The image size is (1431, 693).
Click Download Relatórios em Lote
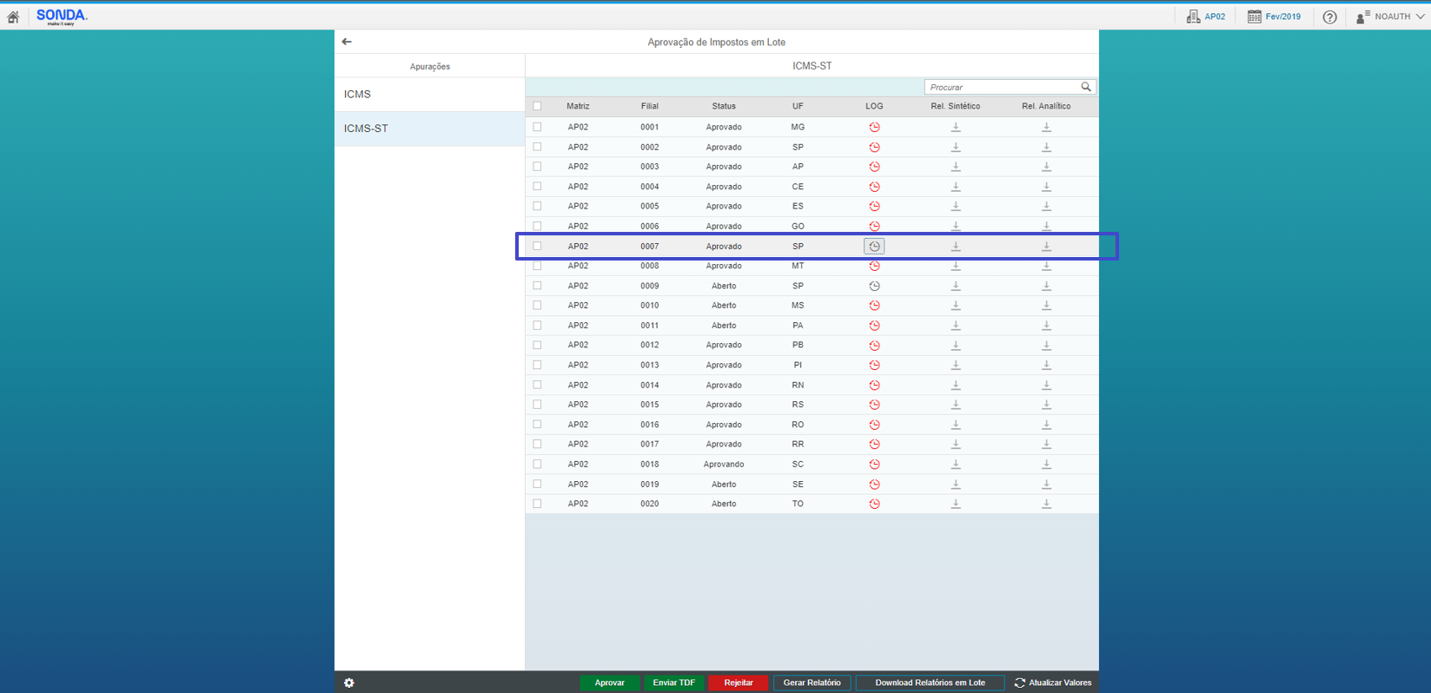pos(930,683)
